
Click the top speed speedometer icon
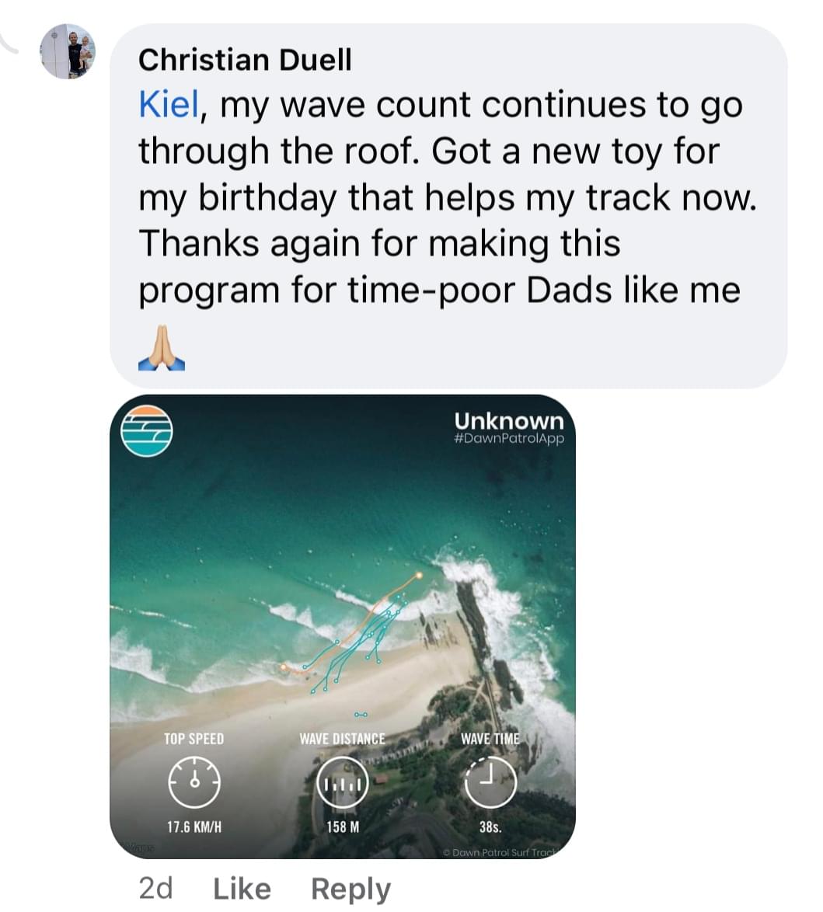click(x=194, y=782)
